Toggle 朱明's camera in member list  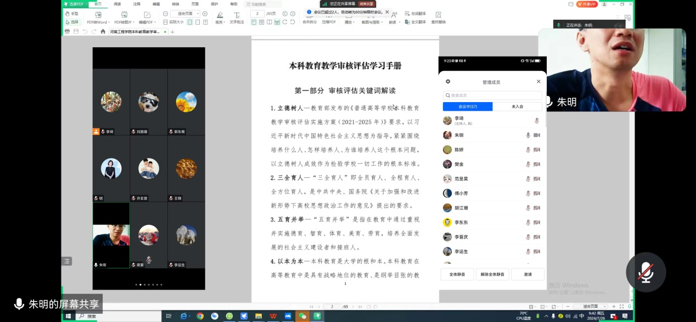click(537, 135)
